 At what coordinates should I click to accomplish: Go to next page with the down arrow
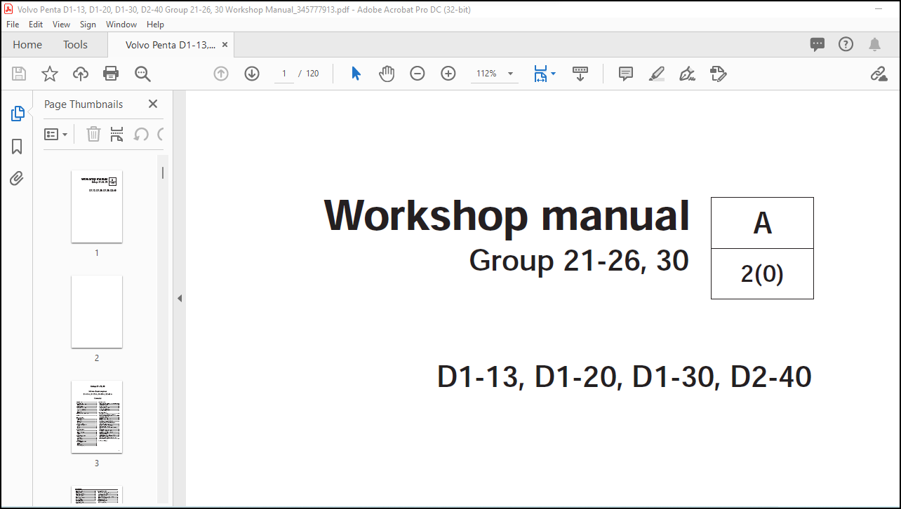[x=252, y=74]
